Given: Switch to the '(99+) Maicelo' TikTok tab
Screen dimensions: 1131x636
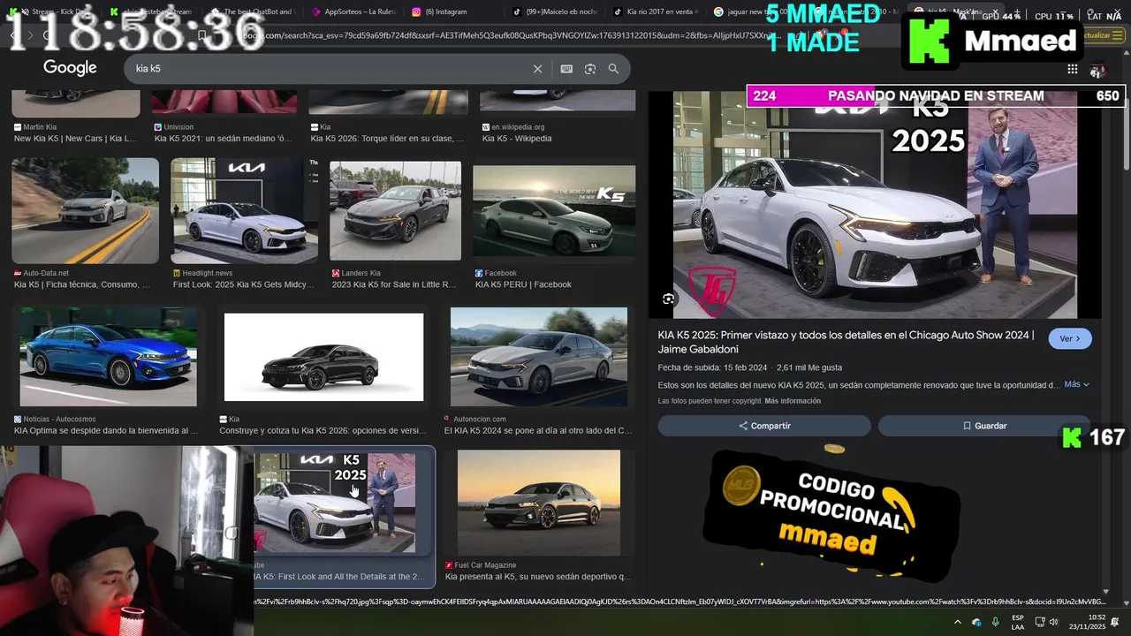Looking at the screenshot, I should coord(555,11).
